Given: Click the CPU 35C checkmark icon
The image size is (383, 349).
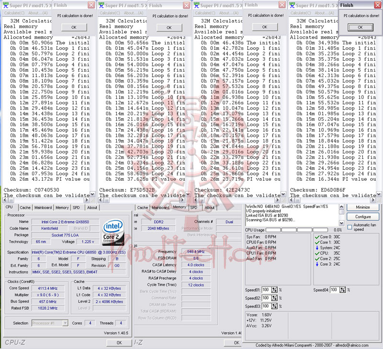Looking at the screenshot, I should (x=317, y=253).
